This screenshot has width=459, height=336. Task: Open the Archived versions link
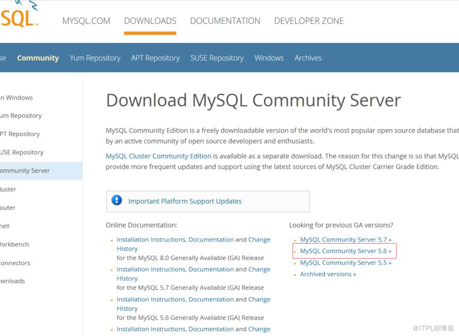[328, 274]
